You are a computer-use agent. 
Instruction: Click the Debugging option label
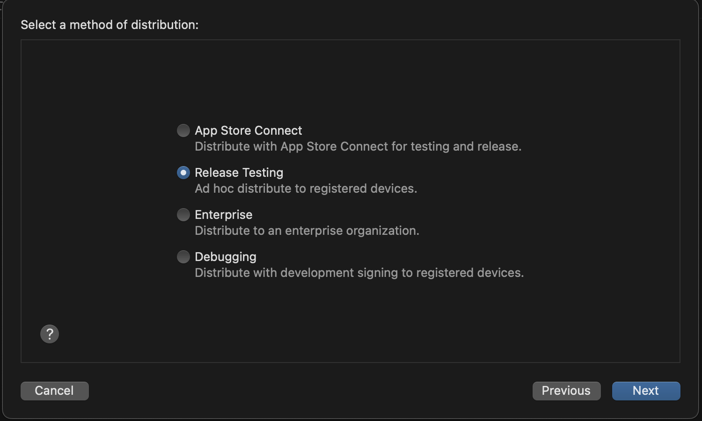coord(225,257)
